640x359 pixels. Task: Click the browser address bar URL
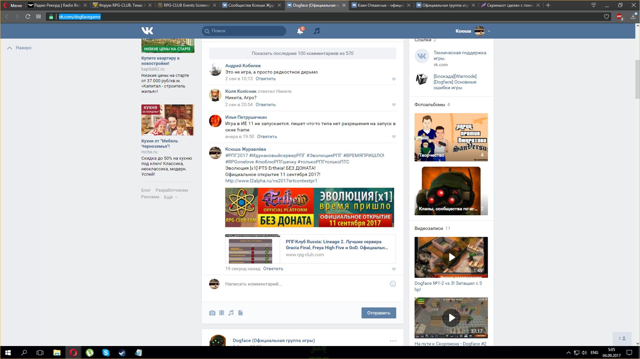tap(80, 17)
